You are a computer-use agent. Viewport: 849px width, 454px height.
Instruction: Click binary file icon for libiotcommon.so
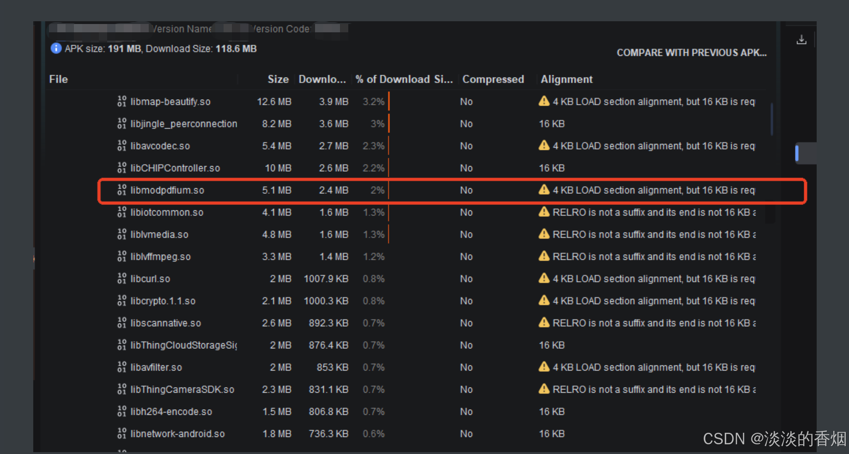pos(122,212)
